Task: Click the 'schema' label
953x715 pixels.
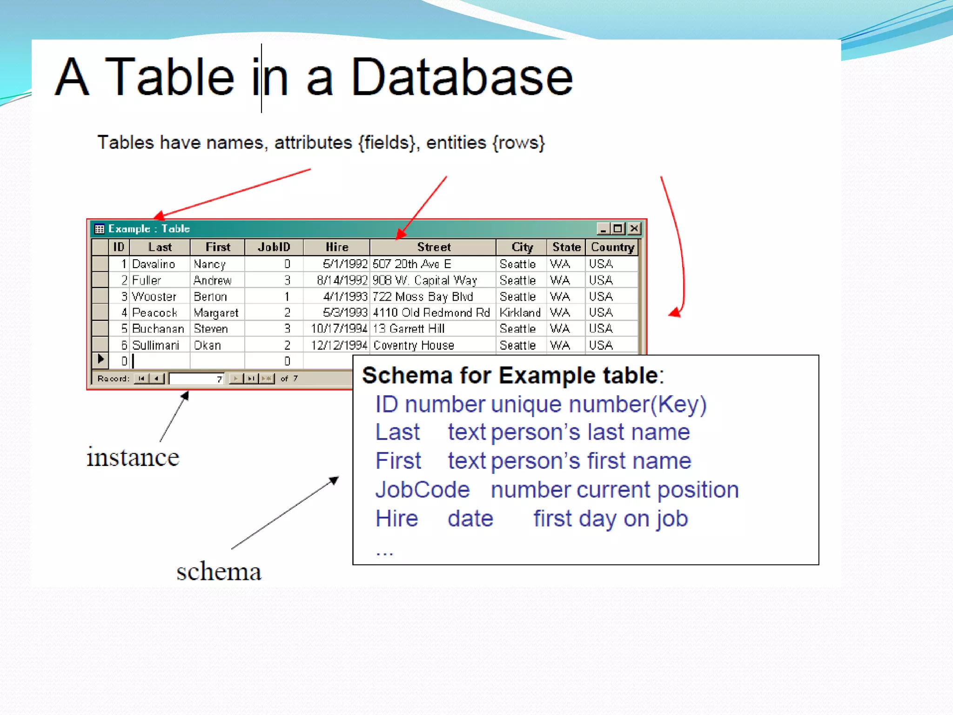Action: click(x=219, y=571)
